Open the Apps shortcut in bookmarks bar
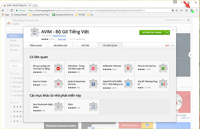Image resolution: width=200 pixels, height=129 pixels. [x=5, y=15]
